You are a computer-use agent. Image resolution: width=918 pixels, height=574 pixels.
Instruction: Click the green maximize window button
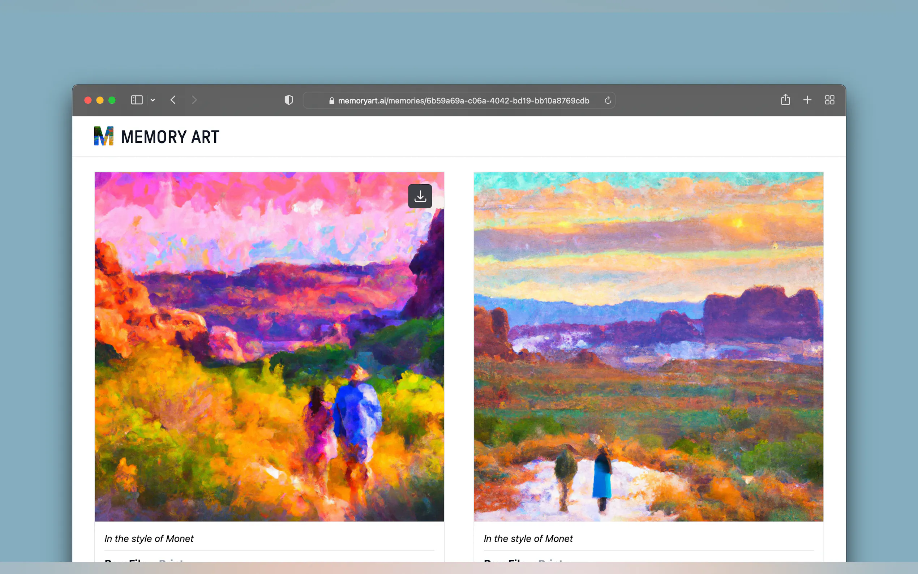pyautogui.click(x=112, y=100)
